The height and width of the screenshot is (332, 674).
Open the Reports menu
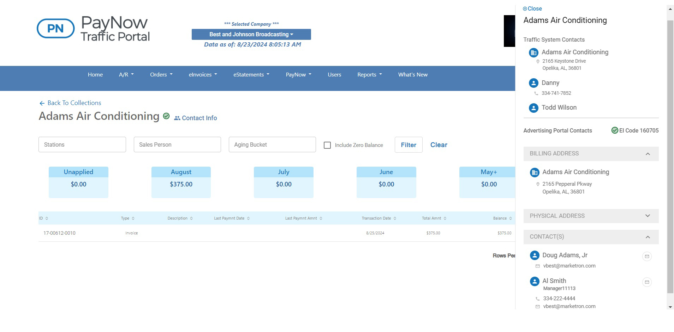coord(370,75)
